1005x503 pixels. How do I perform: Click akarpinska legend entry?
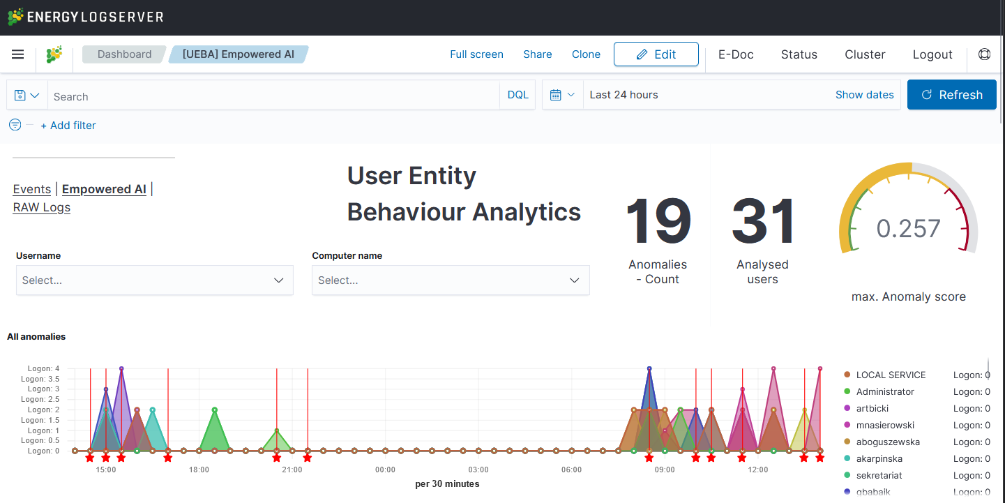pyautogui.click(x=879, y=458)
